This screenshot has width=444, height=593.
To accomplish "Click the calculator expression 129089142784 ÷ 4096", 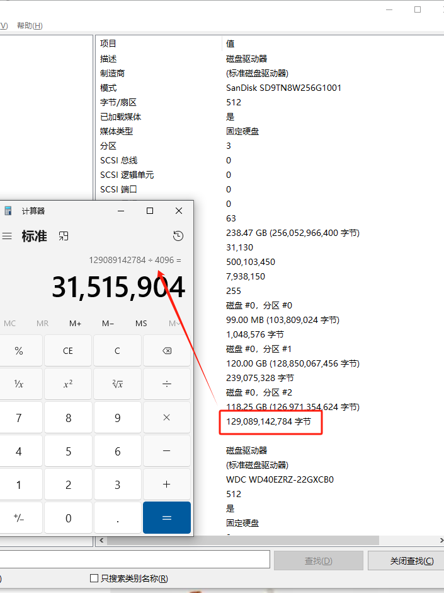I will (135, 260).
